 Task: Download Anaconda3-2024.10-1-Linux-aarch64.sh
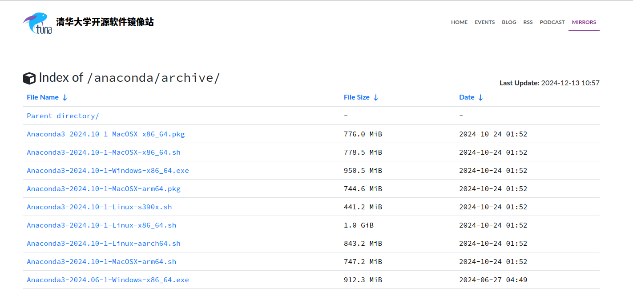(x=104, y=243)
